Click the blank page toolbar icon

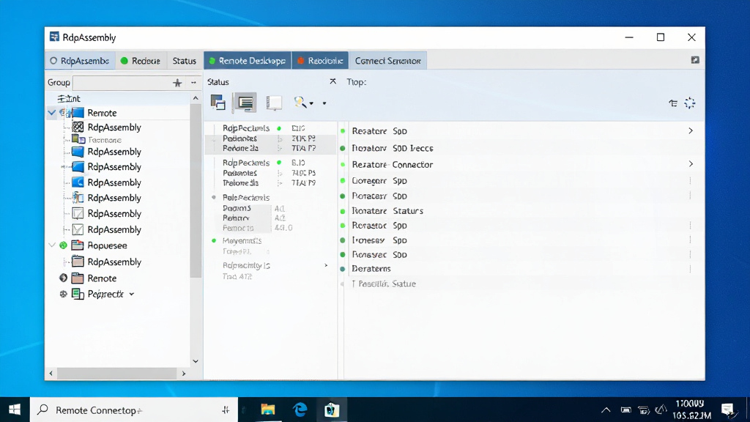tap(274, 103)
